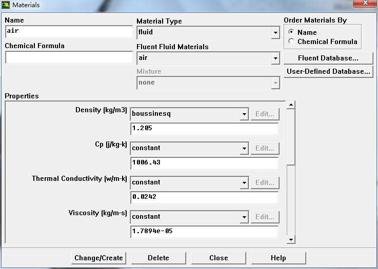Click the Properties scrollbar up arrow

[291, 105]
